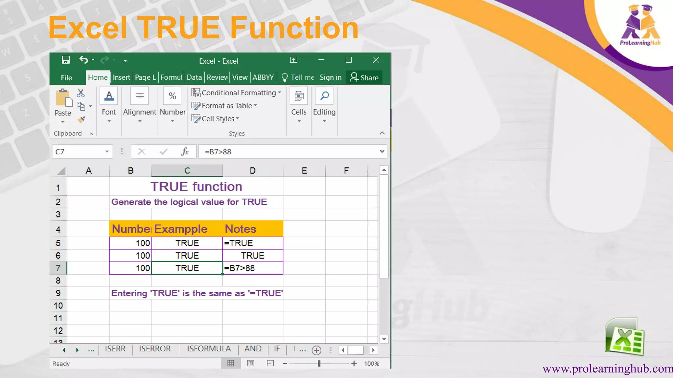Click the Name Box showing C7
This screenshot has height=378, width=673.
click(79, 152)
